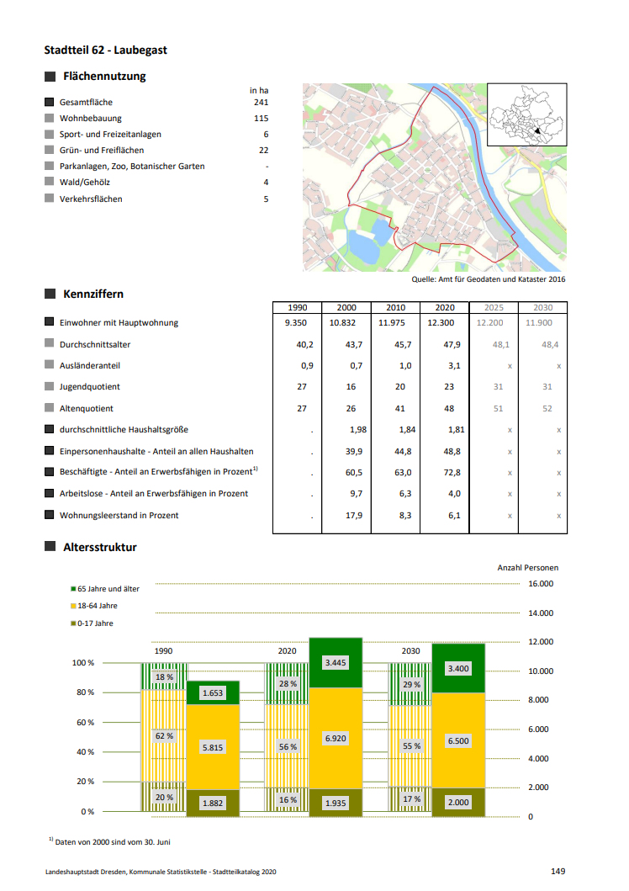Select the 2020 column header in table

click(x=444, y=308)
